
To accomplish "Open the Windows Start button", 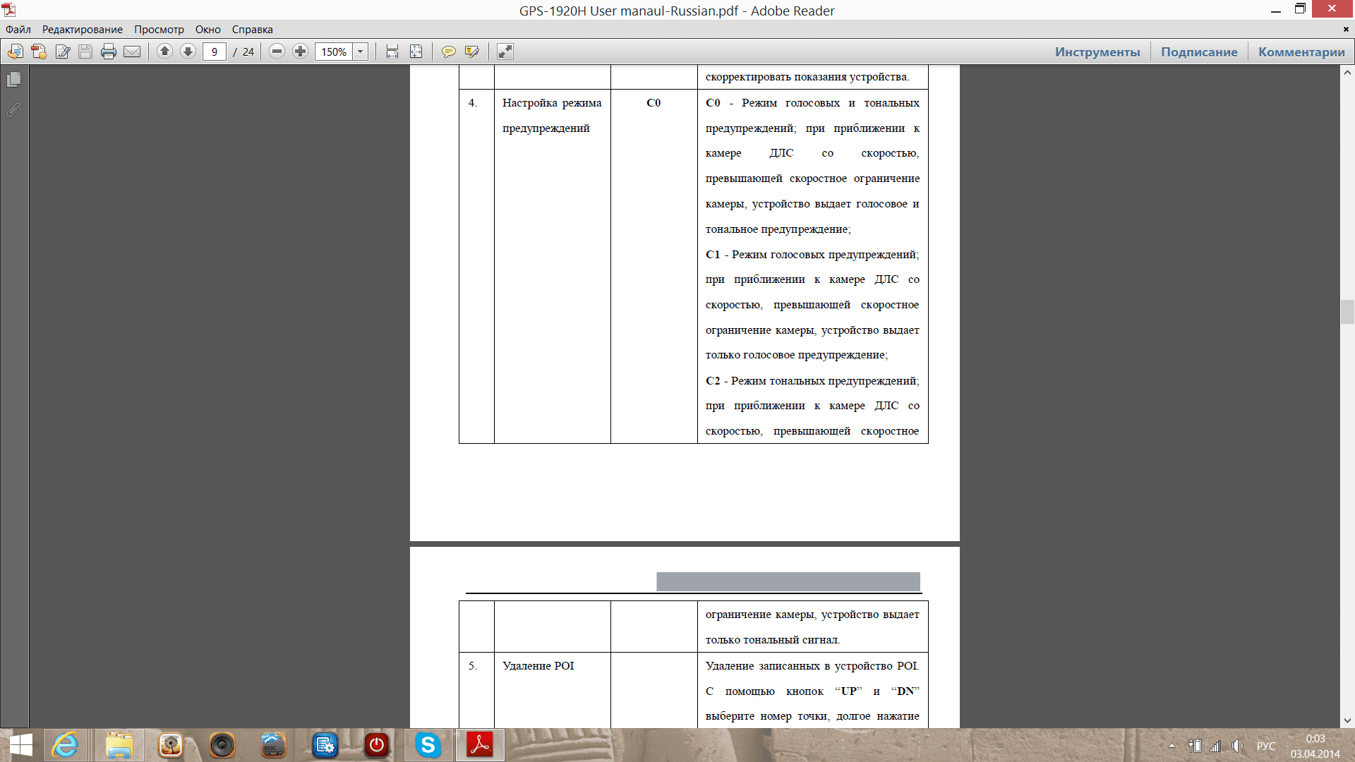I will (x=20, y=745).
